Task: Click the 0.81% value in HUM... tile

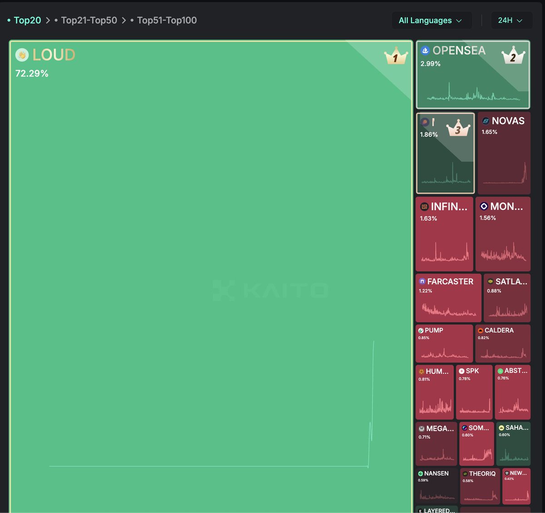Action: click(424, 379)
